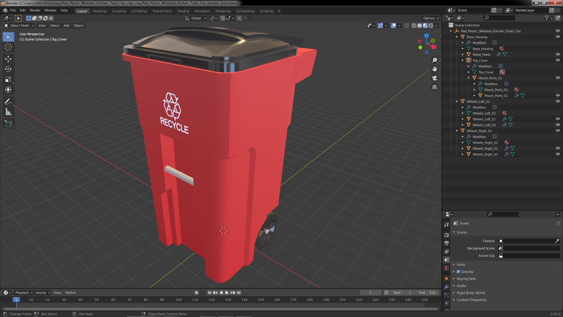The image size is (563, 317).
Task: Select the Cursor tool
Action: (x=8, y=47)
